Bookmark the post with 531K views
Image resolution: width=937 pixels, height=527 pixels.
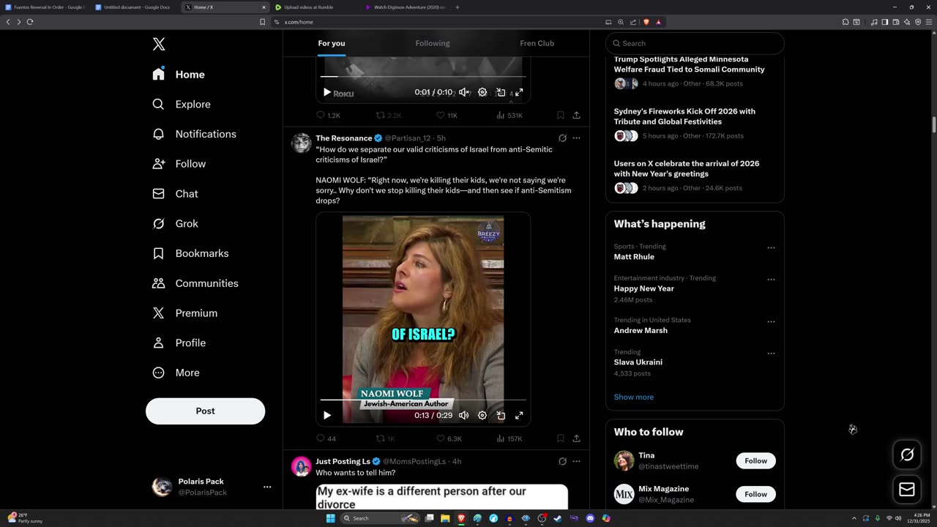560,115
